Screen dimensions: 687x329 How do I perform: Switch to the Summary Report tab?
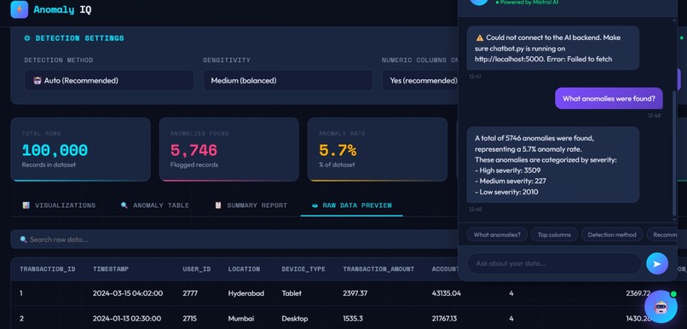[x=251, y=205]
